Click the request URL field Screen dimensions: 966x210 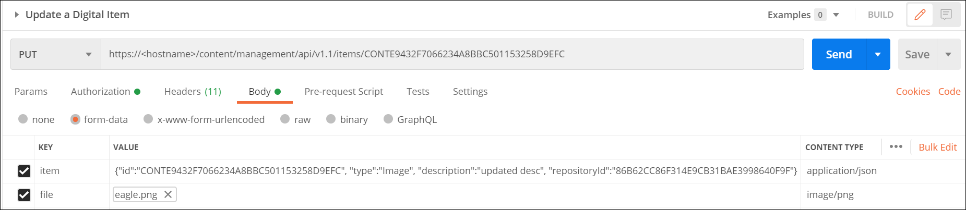(452, 54)
